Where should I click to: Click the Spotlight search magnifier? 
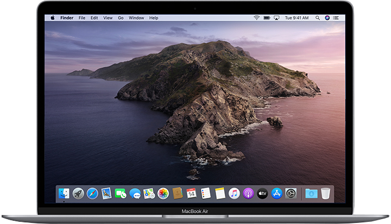click(x=318, y=18)
